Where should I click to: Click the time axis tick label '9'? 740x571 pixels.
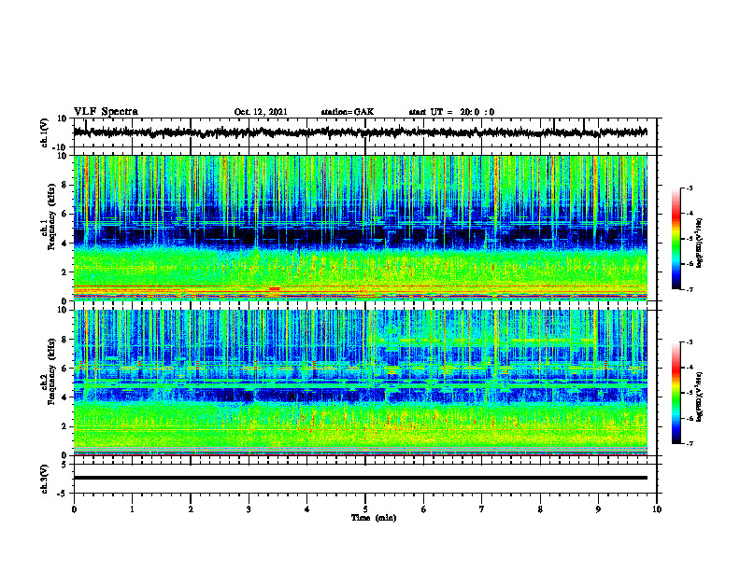(x=598, y=509)
